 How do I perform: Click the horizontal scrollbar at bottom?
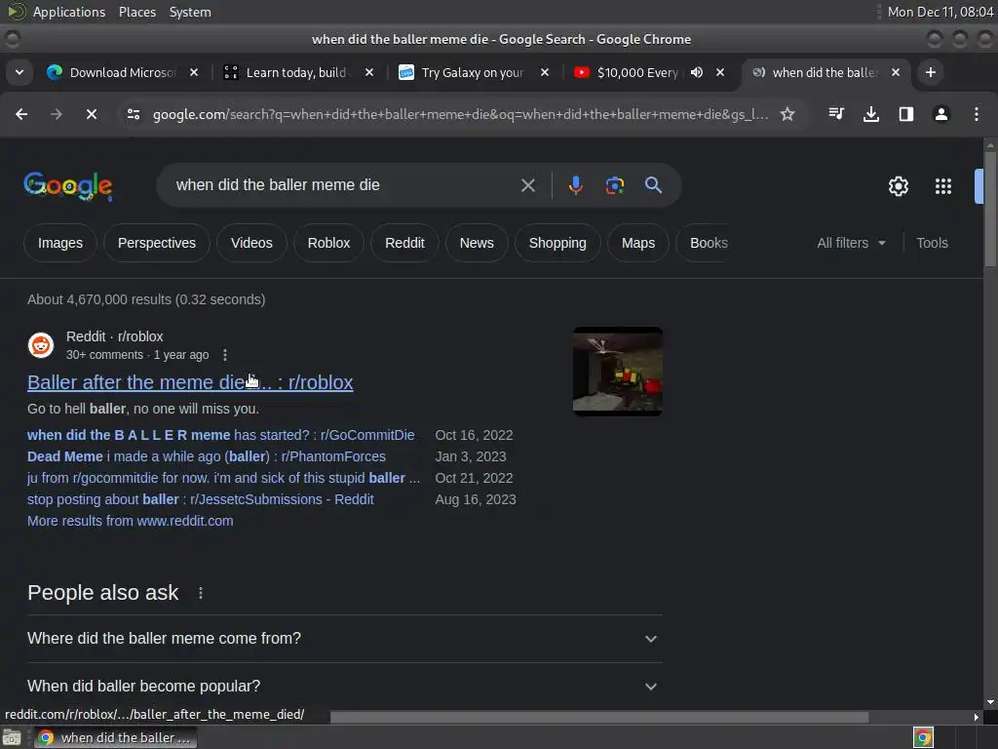click(599, 717)
